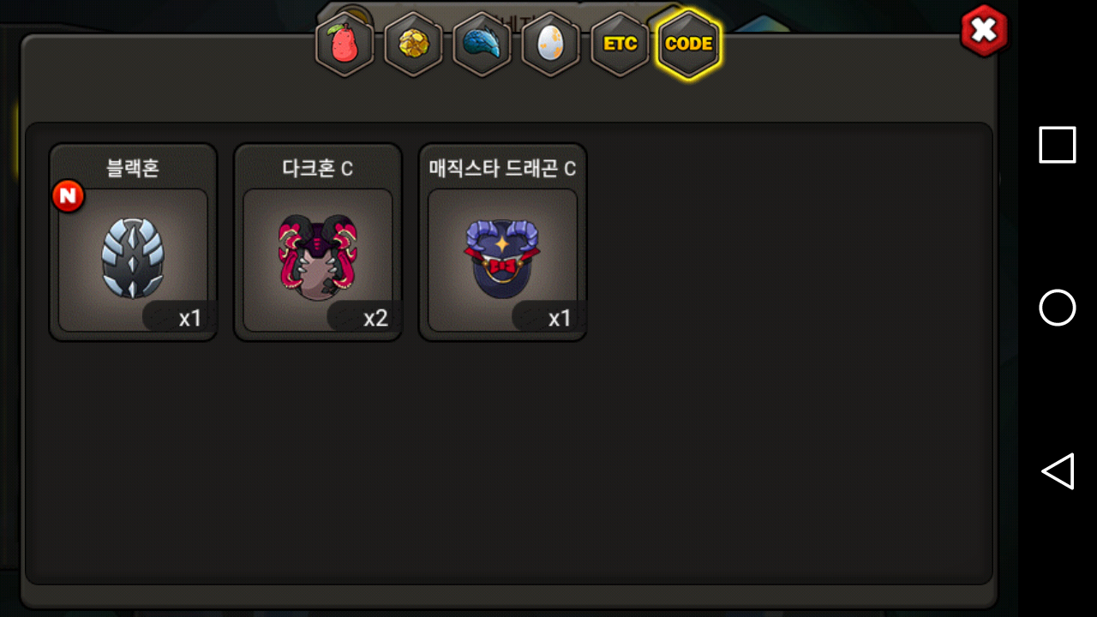Select the highlighted CODE tab
This screenshot has height=617, width=1097.
click(x=689, y=44)
